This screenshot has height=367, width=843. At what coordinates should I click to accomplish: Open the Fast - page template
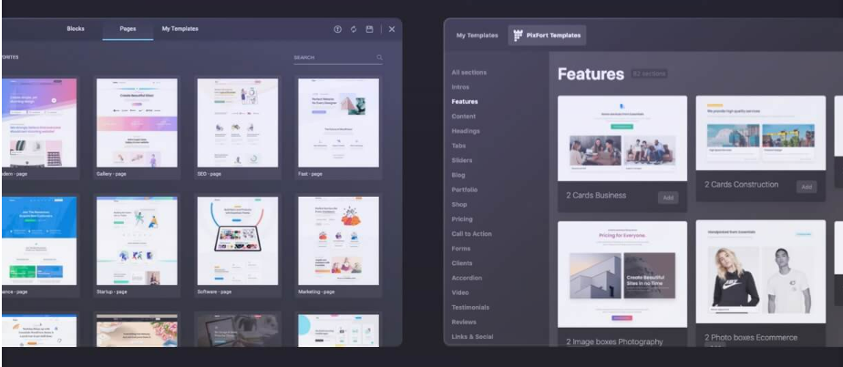[x=339, y=127]
